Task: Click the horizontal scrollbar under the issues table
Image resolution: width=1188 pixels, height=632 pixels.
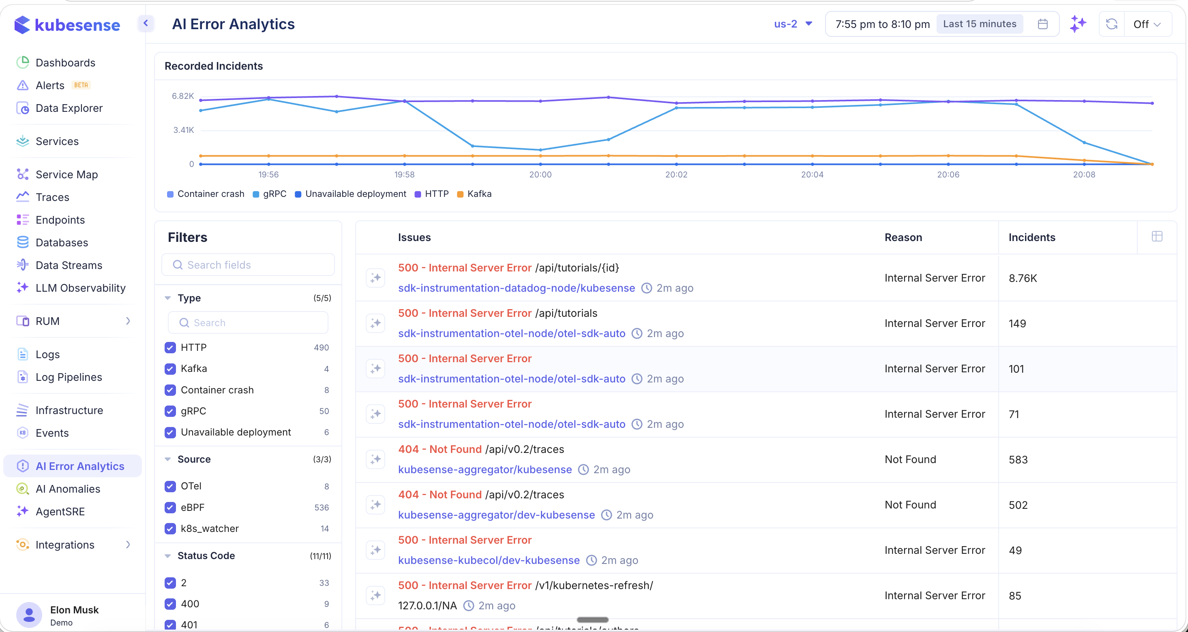Action: [593, 619]
